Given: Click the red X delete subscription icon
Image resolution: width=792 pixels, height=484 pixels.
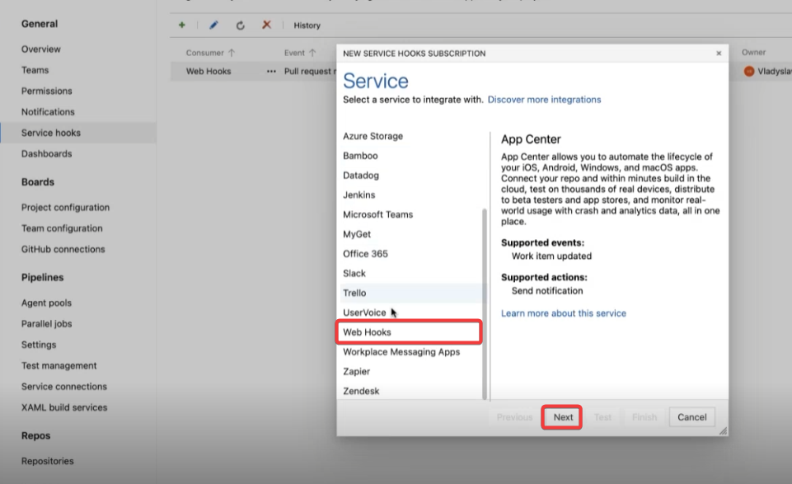Looking at the screenshot, I should (x=266, y=26).
